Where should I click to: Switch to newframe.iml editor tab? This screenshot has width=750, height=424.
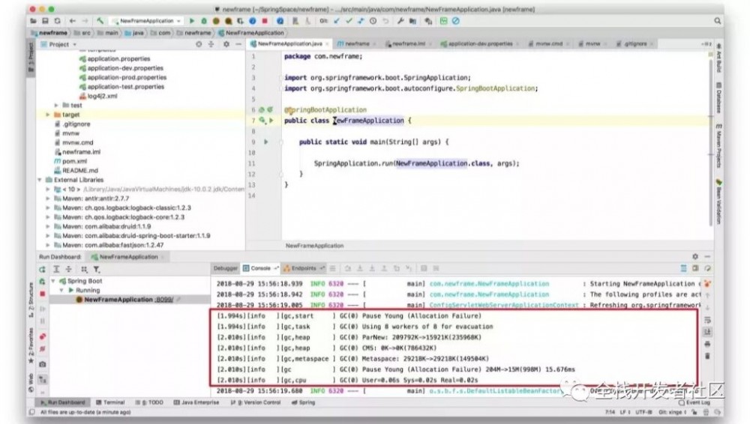click(x=408, y=43)
